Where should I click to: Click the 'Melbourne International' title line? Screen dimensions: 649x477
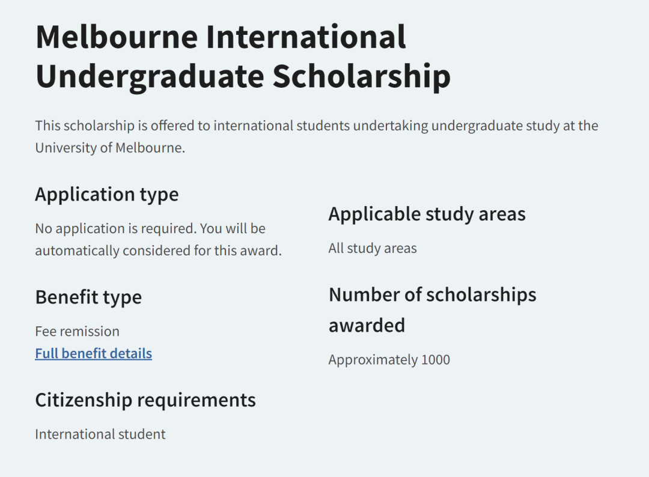click(221, 37)
